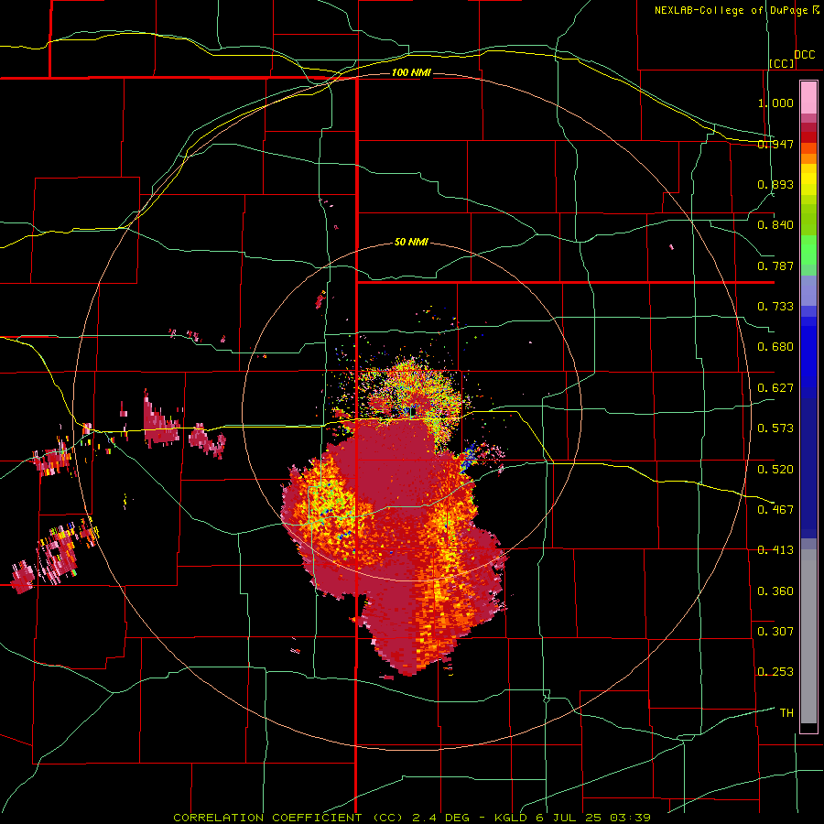
Task: Click the 0.947 scale value
Action: (775, 144)
